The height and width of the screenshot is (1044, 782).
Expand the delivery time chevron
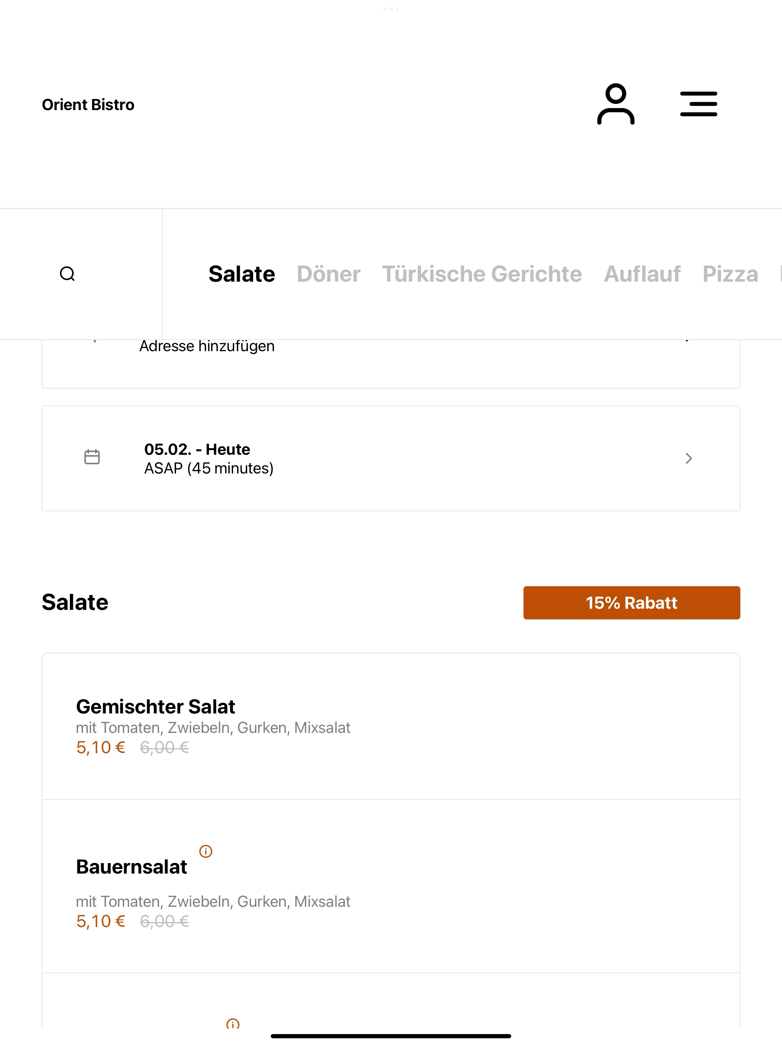tap(688, 458)
